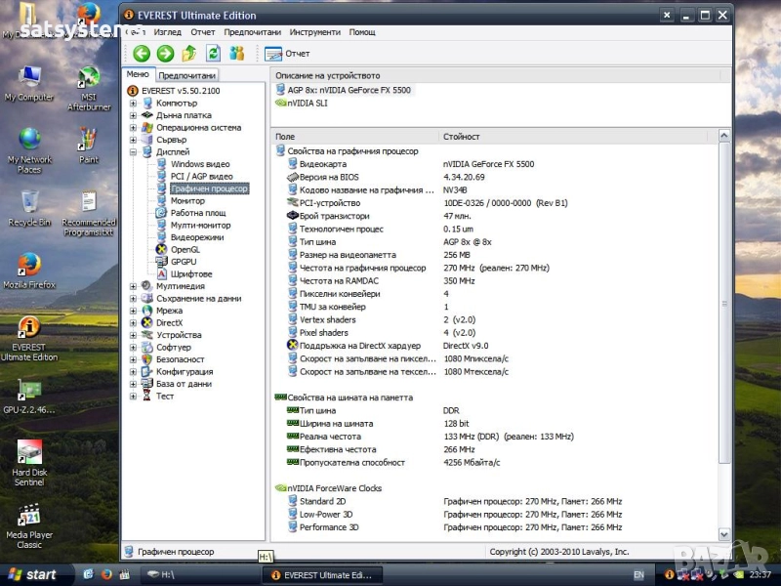781x586 pixels.
Task: Expand the DirectX tree node
Action: (x=133, y=322)
